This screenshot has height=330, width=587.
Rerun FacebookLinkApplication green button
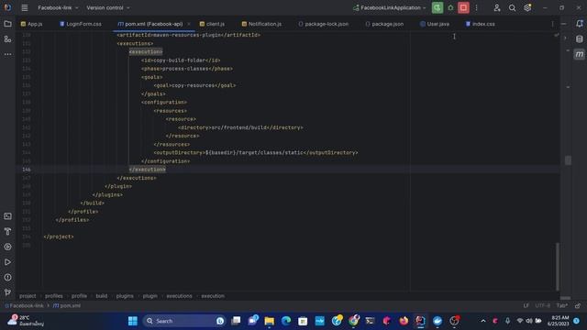(437, 8)
